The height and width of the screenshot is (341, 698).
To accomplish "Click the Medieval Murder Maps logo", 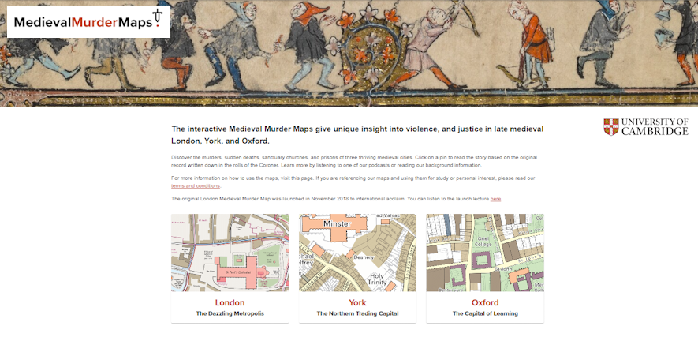I will pyautogui.click(x=88, y=22).
